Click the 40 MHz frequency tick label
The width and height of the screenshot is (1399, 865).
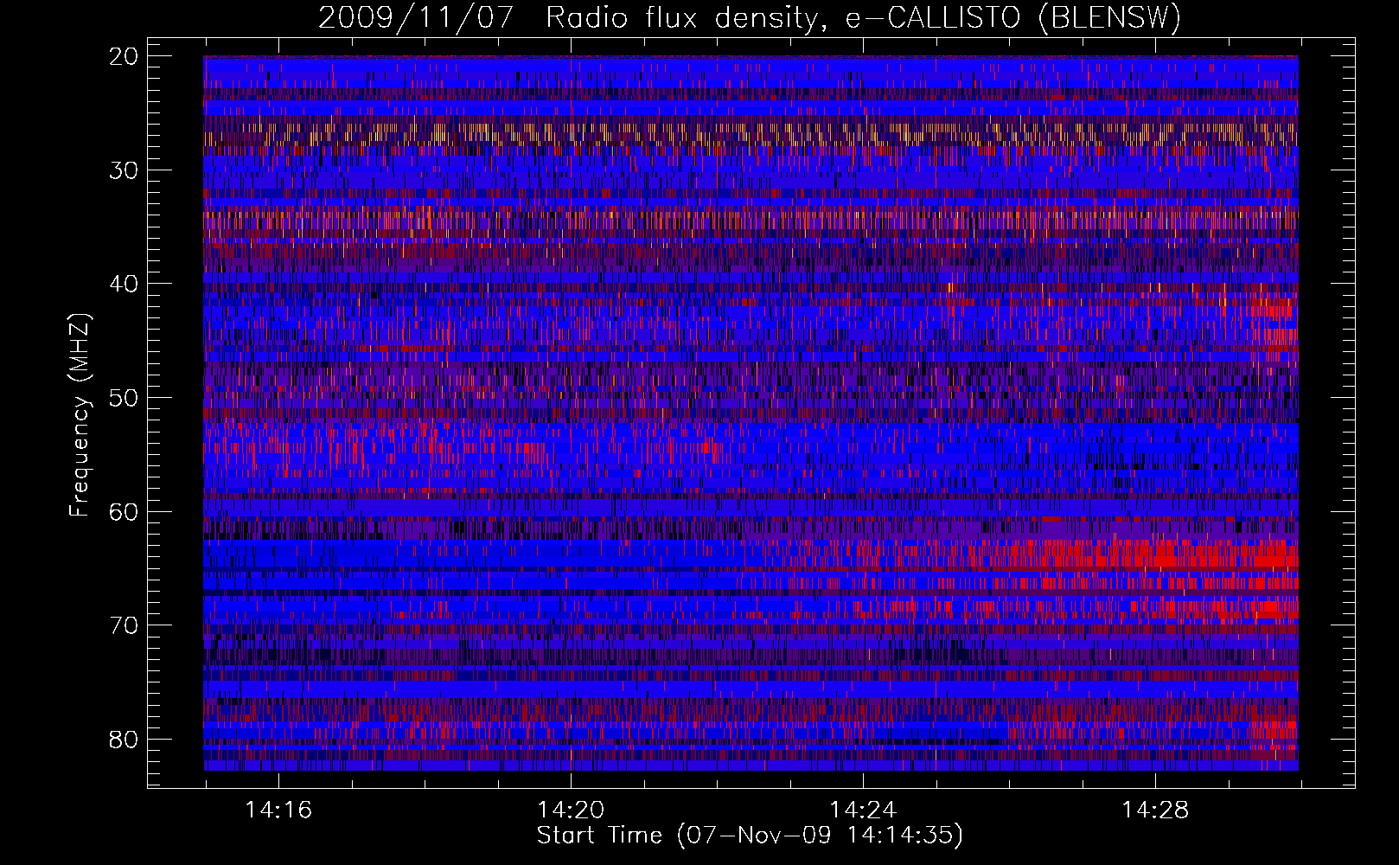click(x=125, y=284)
